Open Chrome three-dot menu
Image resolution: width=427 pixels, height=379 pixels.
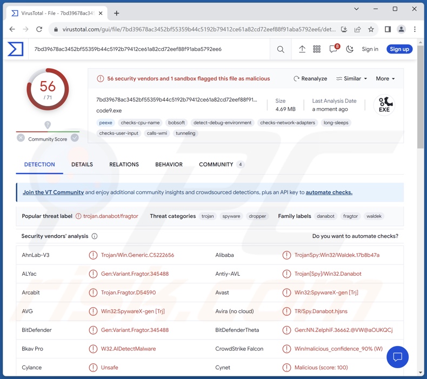[x=415, y=29]
